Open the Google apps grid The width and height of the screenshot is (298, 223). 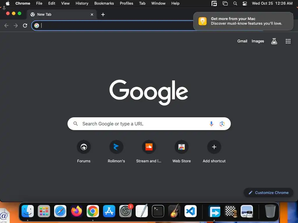[x=288, y=41]
